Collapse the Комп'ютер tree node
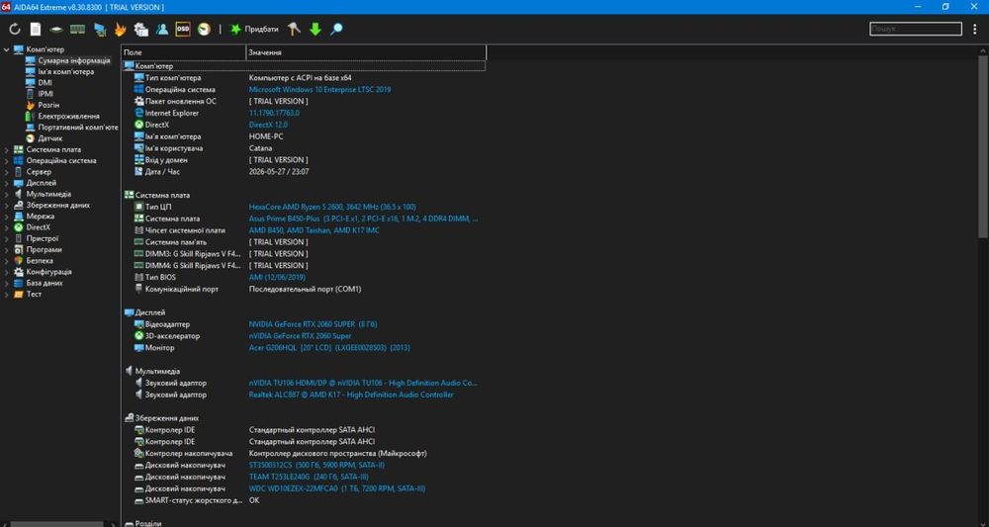989x527 pixels. (6, 49)
